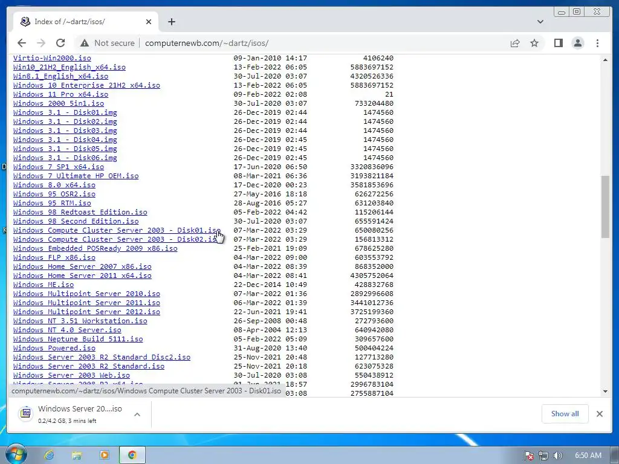
Task: Open Windows 11 Pro x64.iso link
Action: pyautogui.click(x=61, y=94)
